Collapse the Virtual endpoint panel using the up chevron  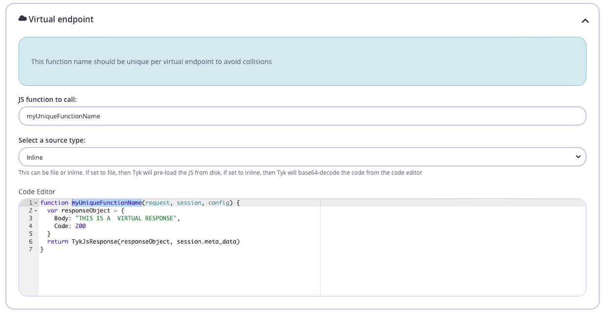click(585, 21)
